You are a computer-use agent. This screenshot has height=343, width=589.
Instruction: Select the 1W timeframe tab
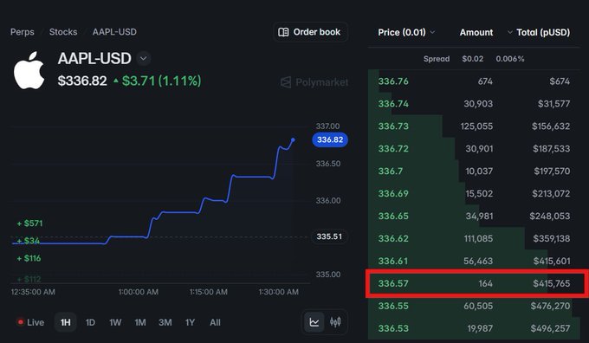pos(115,322)
